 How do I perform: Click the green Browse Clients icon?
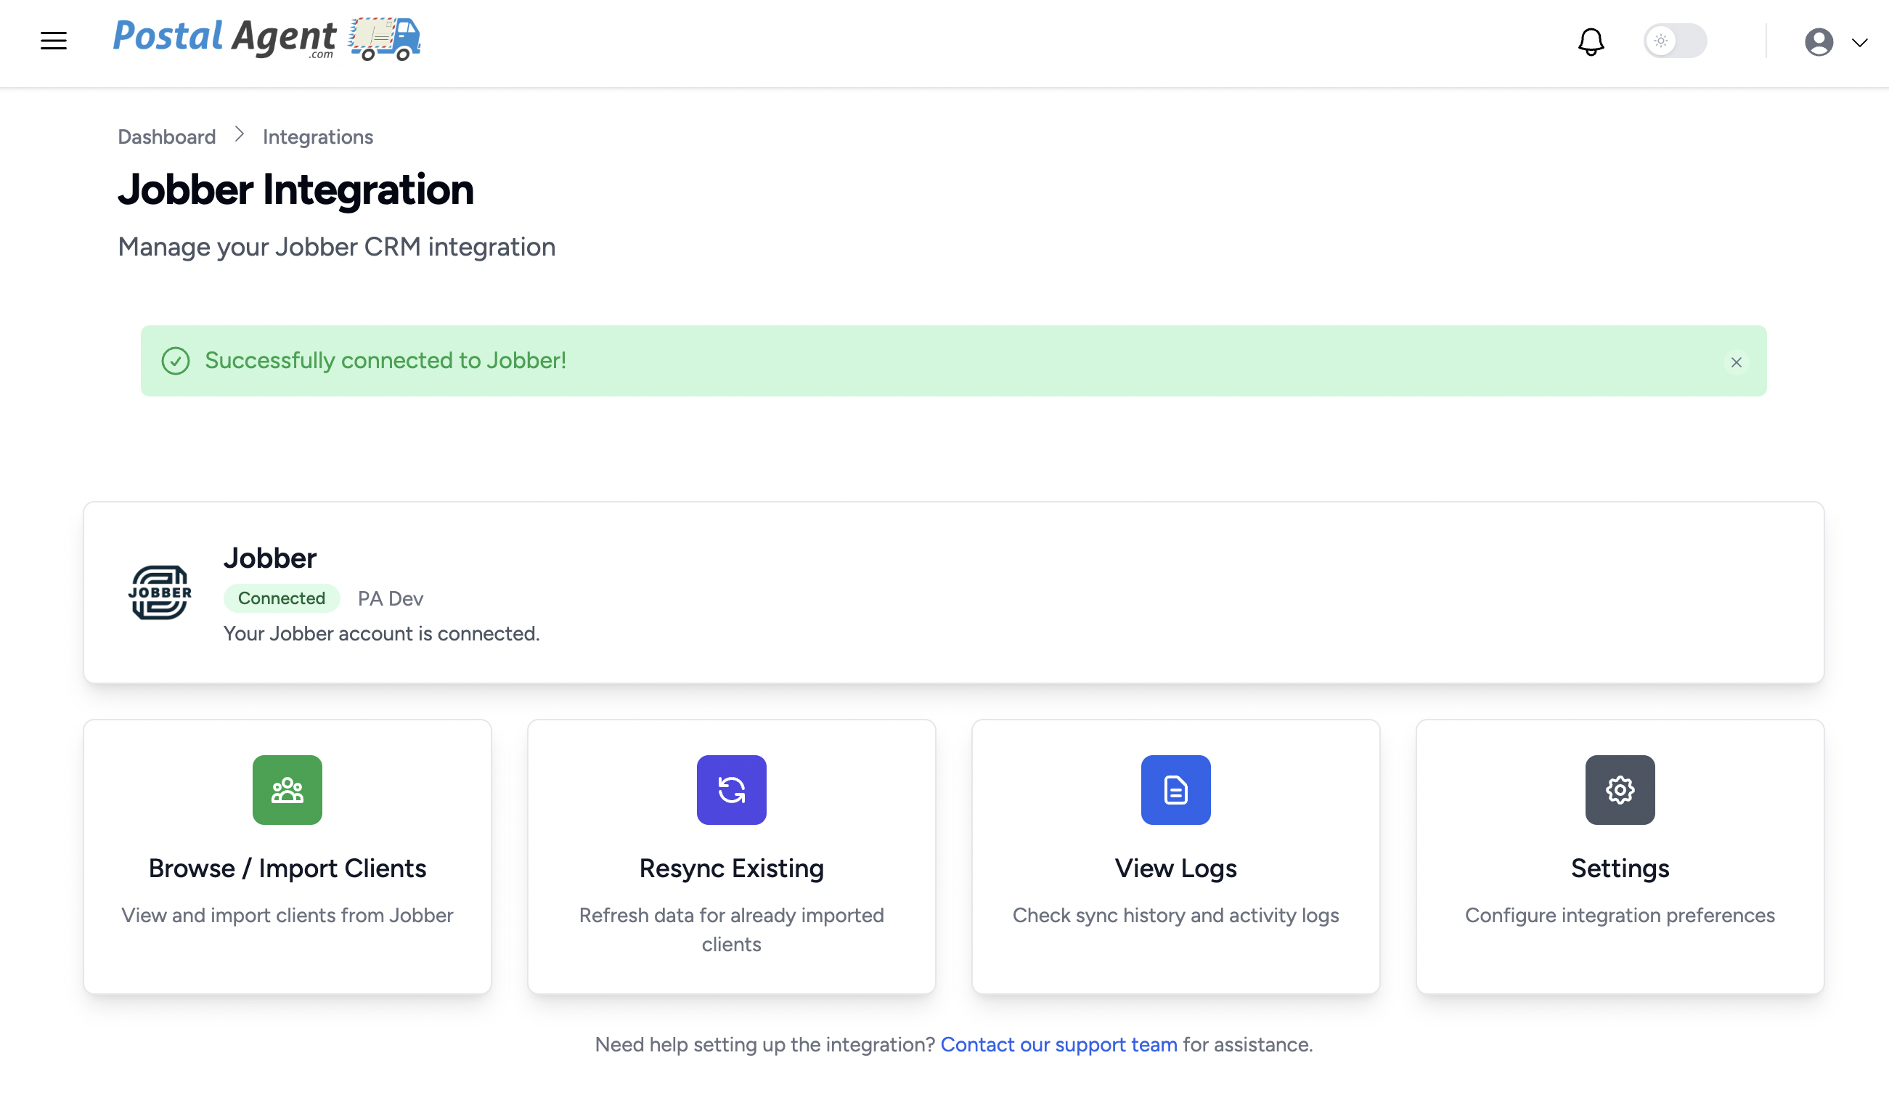pyautogui.click(x=287, y=790)
